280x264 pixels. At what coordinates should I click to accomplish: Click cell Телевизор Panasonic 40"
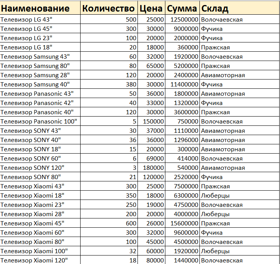point(40,112)
